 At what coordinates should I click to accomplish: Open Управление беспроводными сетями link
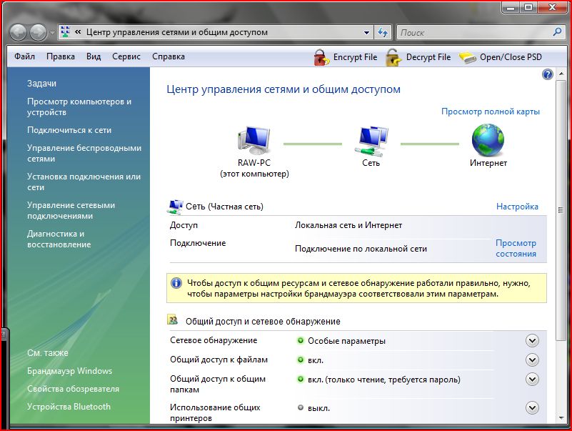84,154
